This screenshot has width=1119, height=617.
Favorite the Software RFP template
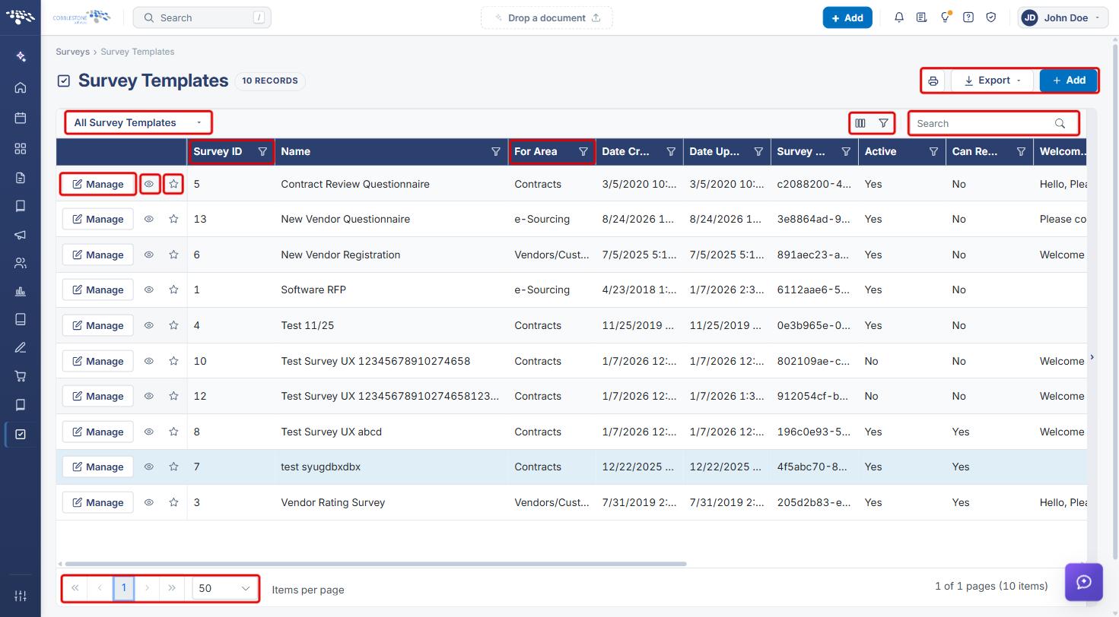pyautogui.click(x=173, y=290)
